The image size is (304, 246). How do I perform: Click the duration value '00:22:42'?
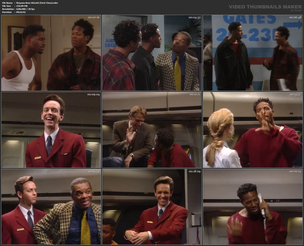click(21, 12)
